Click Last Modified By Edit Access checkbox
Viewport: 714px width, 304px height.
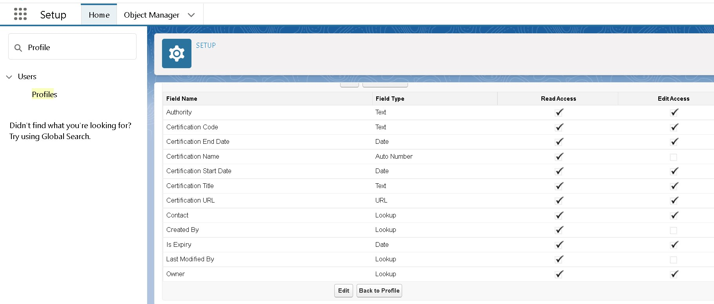click(x=674, y=260)
